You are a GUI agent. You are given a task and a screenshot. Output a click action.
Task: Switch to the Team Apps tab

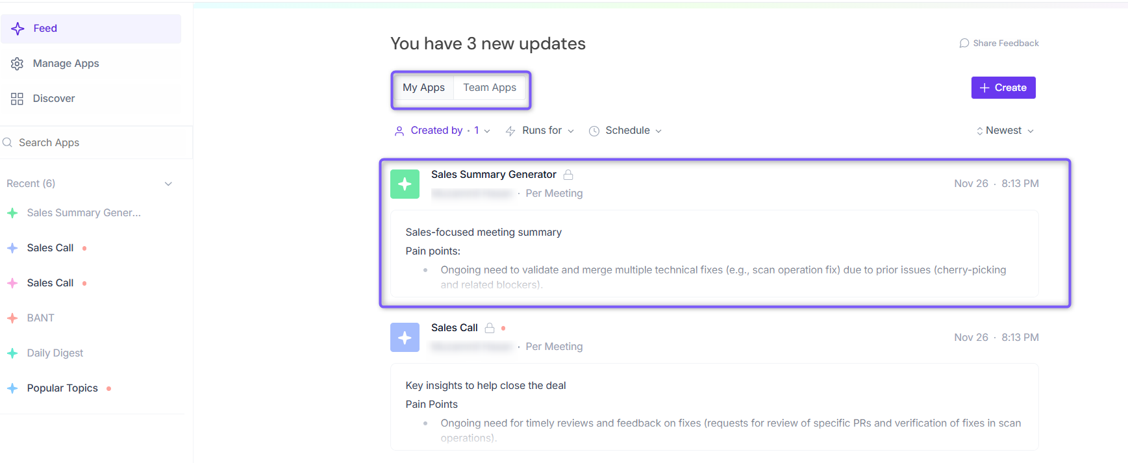click(x=490, y=88)
